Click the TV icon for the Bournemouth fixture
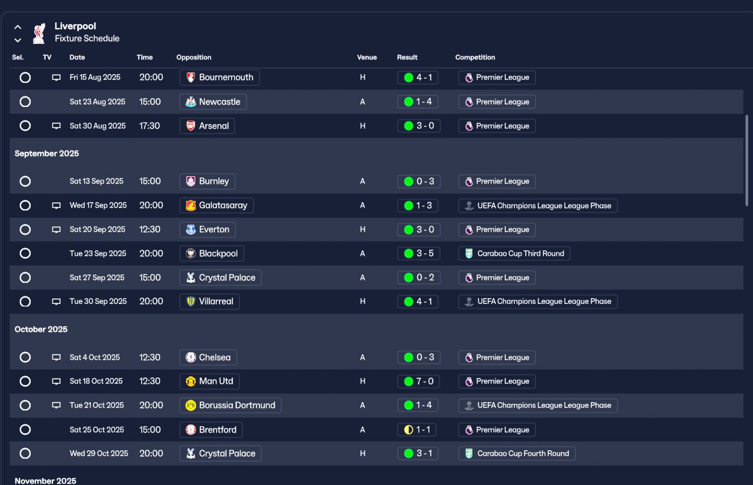 pos(56,78)
